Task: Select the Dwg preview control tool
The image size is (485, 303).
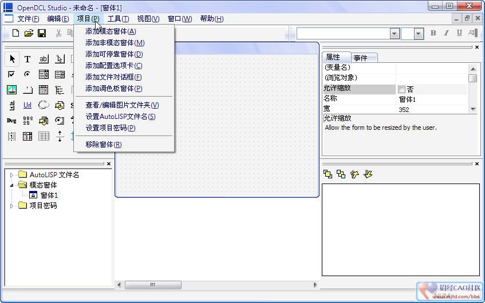Action: coord(11,121)
